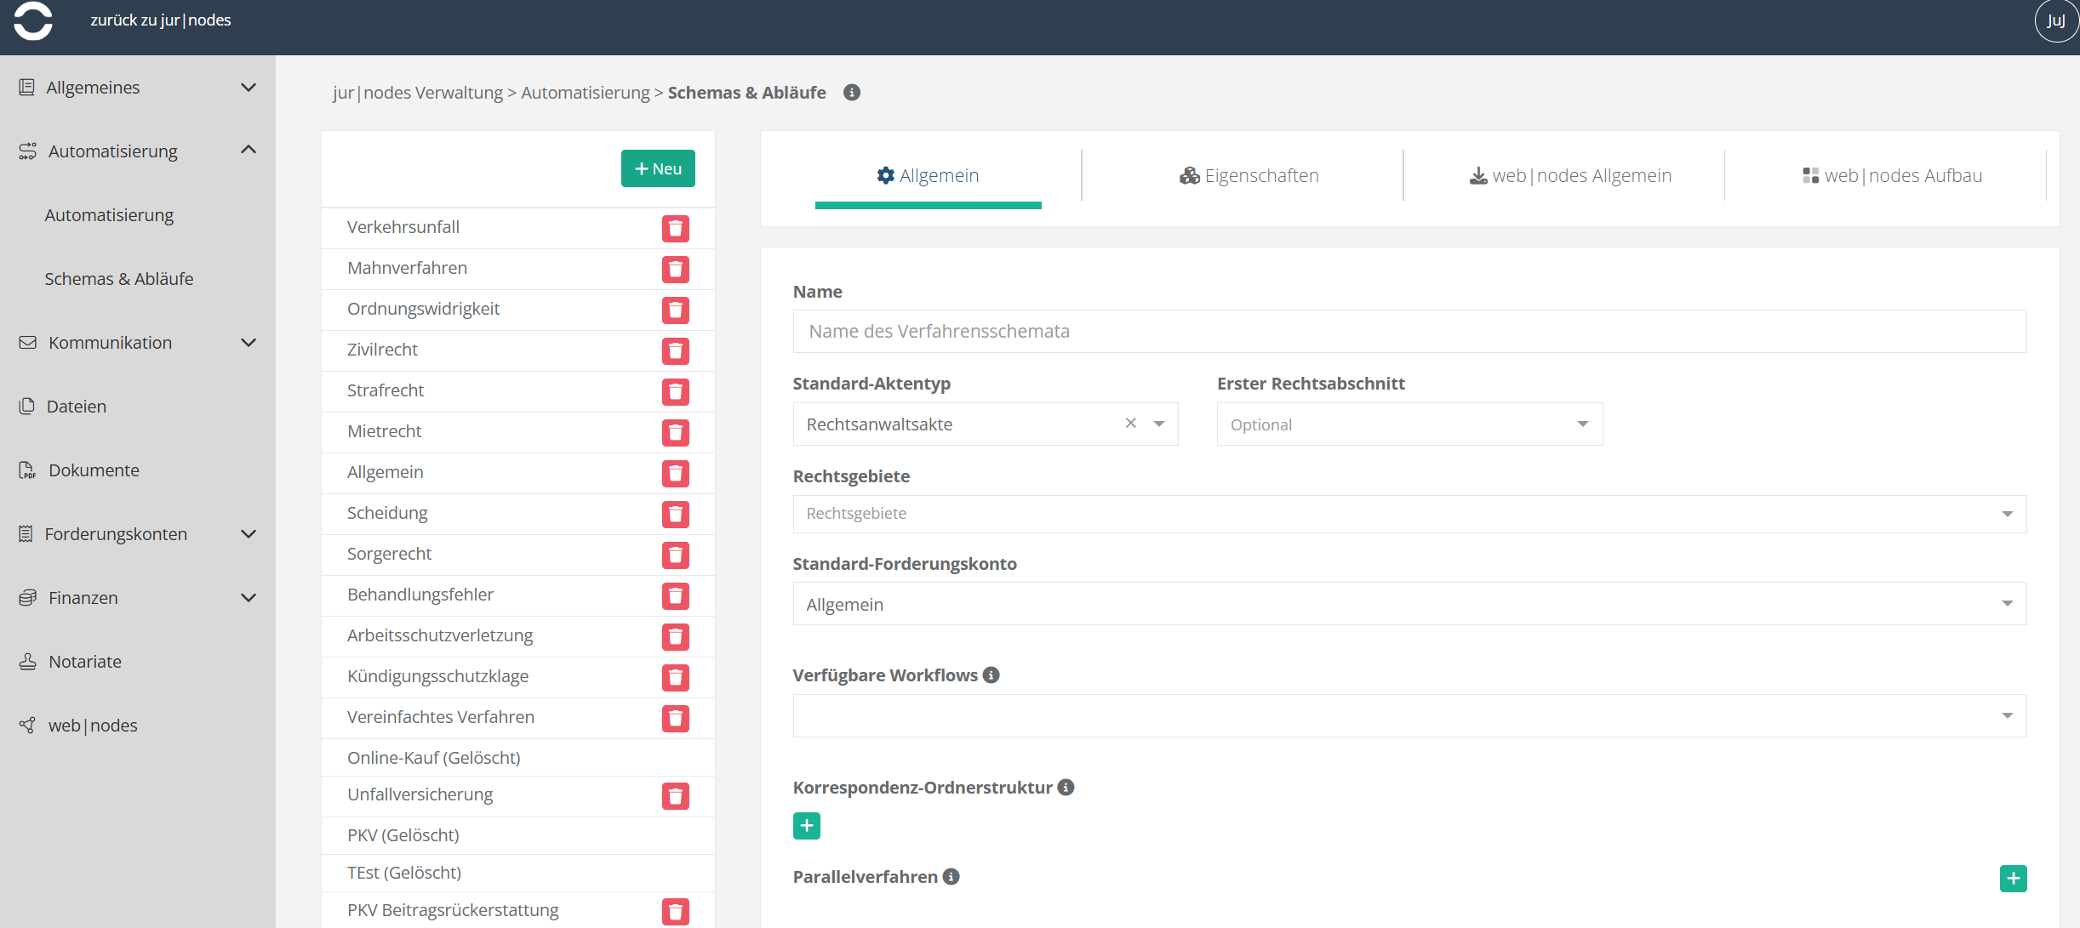Click the Name des Verfahrensschemata input field

pyautogui.click(x=1409, y=332)
